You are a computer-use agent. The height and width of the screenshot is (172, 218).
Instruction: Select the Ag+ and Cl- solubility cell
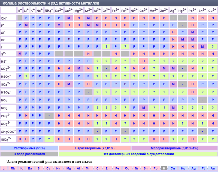coord(173,32)
